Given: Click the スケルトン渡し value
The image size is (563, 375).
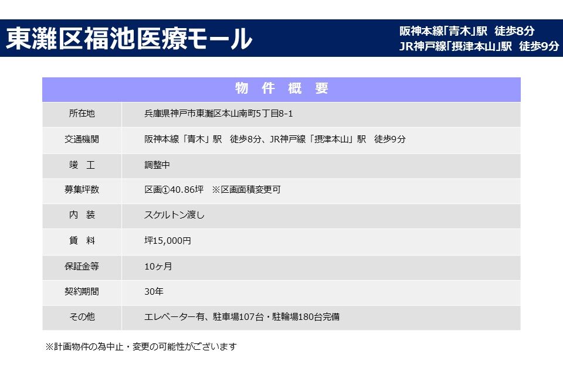Looking at the screenshot, I should 174,215.
